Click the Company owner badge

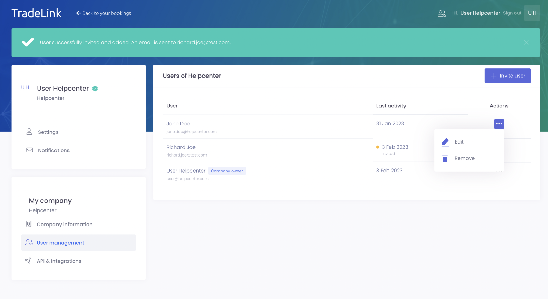[x=227, y=171]
